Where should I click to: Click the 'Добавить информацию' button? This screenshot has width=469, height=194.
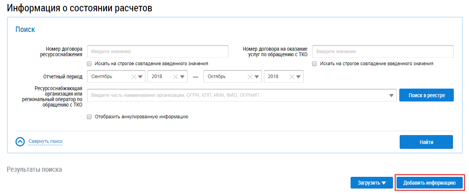pos(429,183)
